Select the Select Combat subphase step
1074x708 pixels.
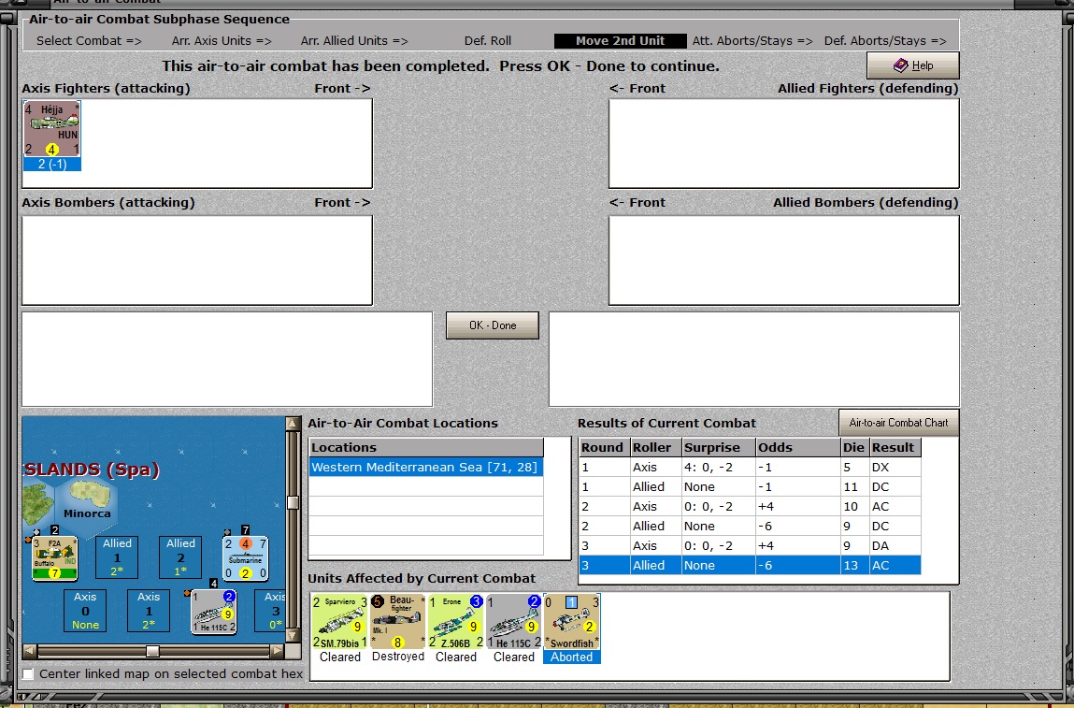coord(89,41)
